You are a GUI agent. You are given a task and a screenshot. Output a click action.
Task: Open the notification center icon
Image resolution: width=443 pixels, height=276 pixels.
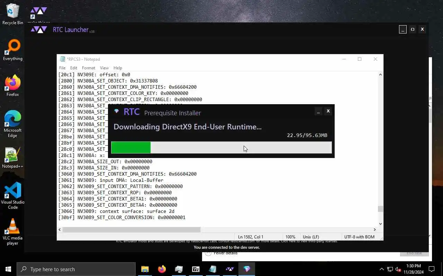click(x=432, y=269)
